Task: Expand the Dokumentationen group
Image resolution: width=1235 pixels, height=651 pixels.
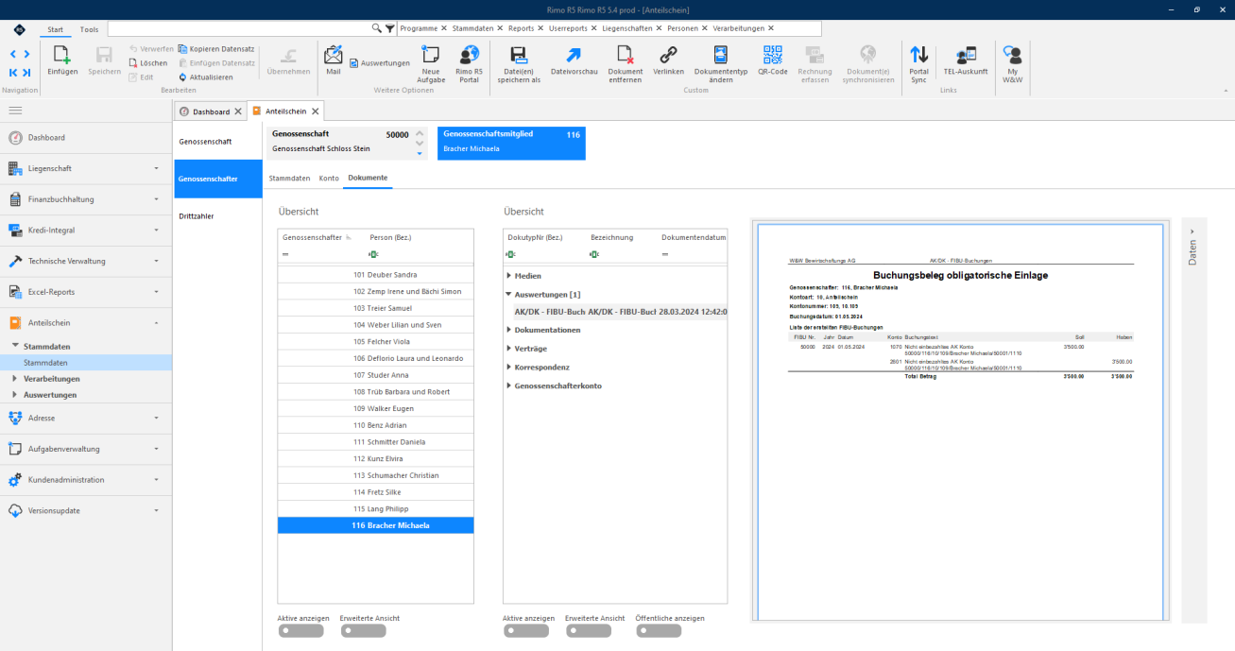Action: tap(508, 330)
